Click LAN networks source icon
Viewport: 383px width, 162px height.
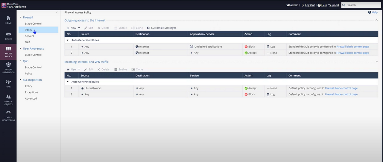point(82,88)
